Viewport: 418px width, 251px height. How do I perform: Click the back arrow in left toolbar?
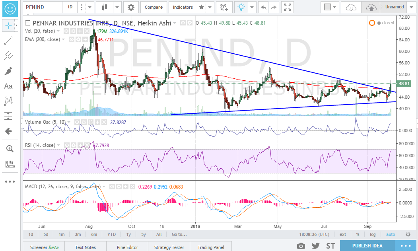click(8, 131)
